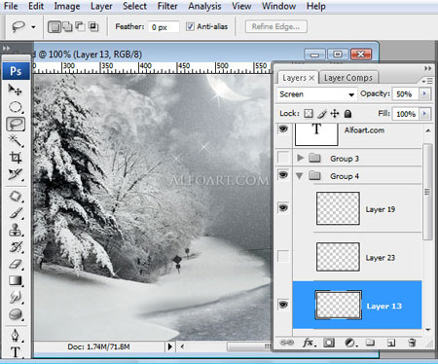Click the Feather input field
This screenshot has height=364, width=438.
coord(164,27)
